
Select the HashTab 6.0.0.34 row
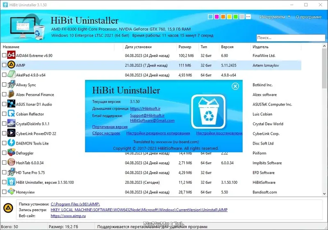point(151,163)
